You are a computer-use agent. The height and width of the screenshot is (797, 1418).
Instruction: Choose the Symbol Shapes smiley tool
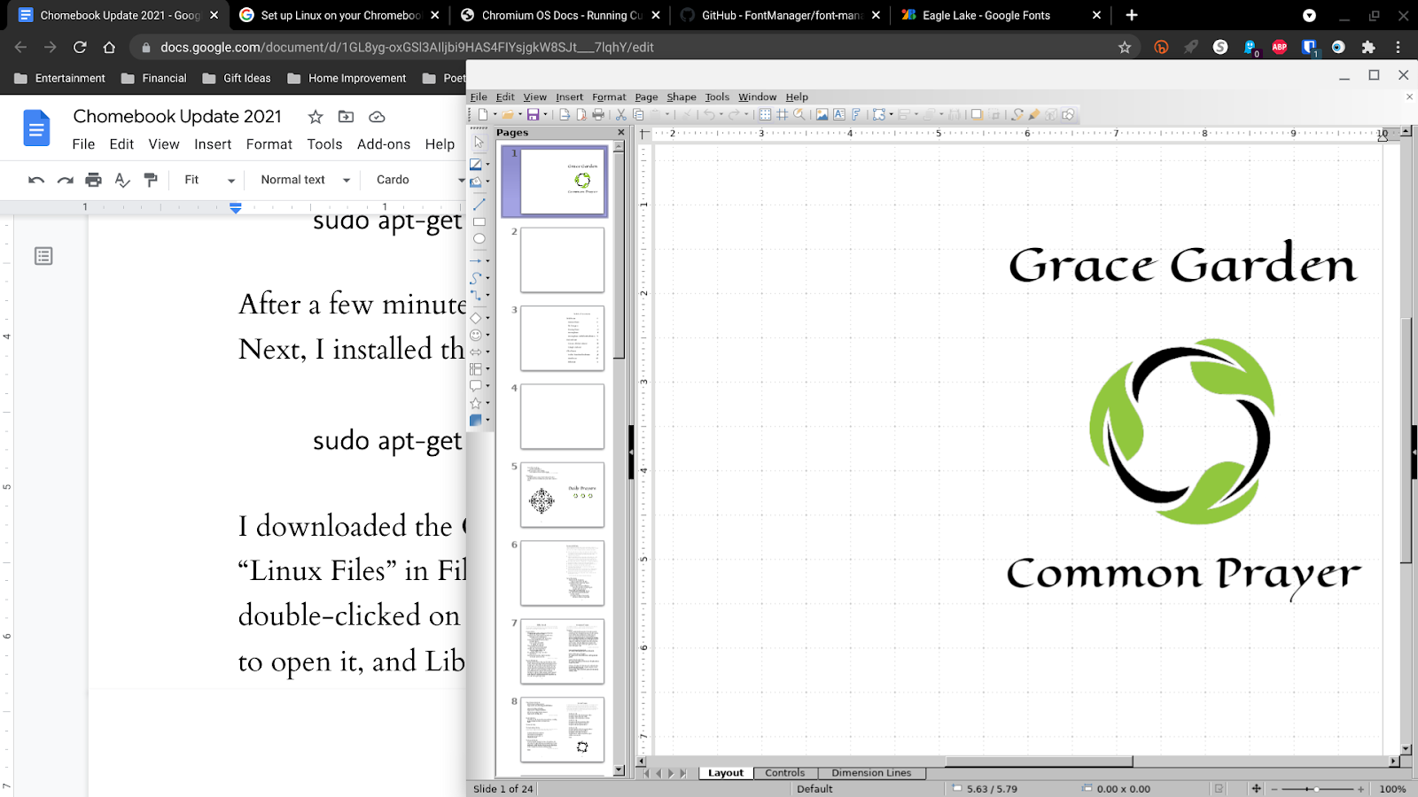click(476, 335)
